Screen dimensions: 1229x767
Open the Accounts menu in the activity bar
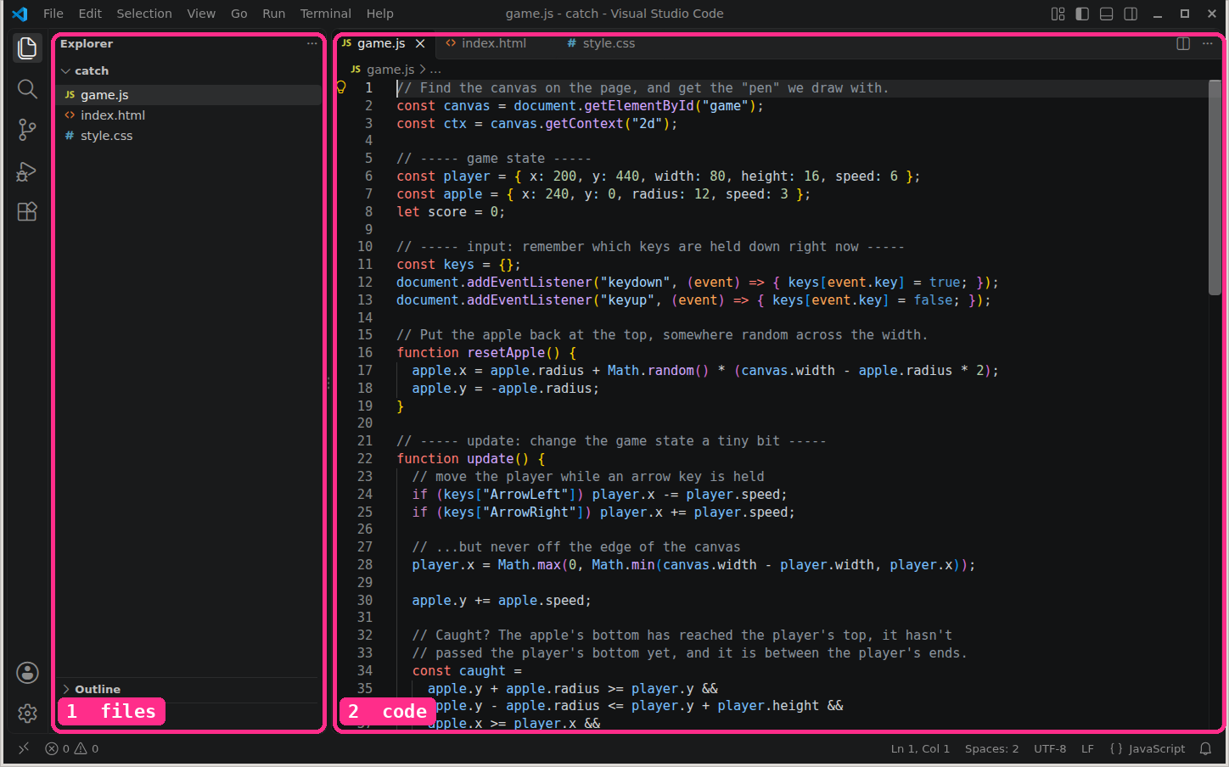[27, 673]
